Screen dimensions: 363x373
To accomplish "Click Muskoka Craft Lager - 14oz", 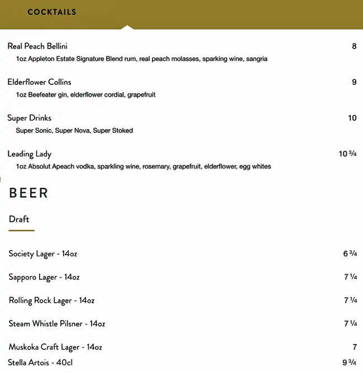I will coord(55,347).
